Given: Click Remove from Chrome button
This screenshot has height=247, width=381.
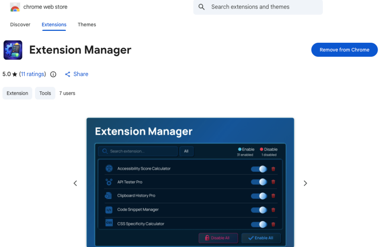Looking at the screenshot, I should [344, 50].
